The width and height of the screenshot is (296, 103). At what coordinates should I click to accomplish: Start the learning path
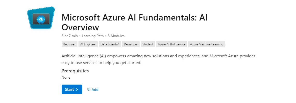[72, 89]
